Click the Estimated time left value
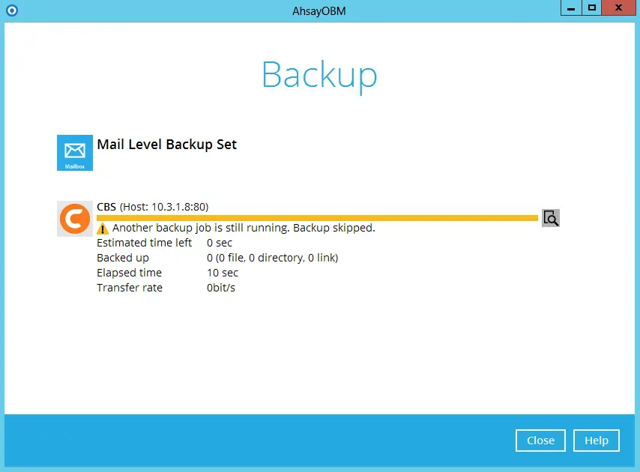Image resolution: width=640 pixels, height=472 pixels. (219, 243)
